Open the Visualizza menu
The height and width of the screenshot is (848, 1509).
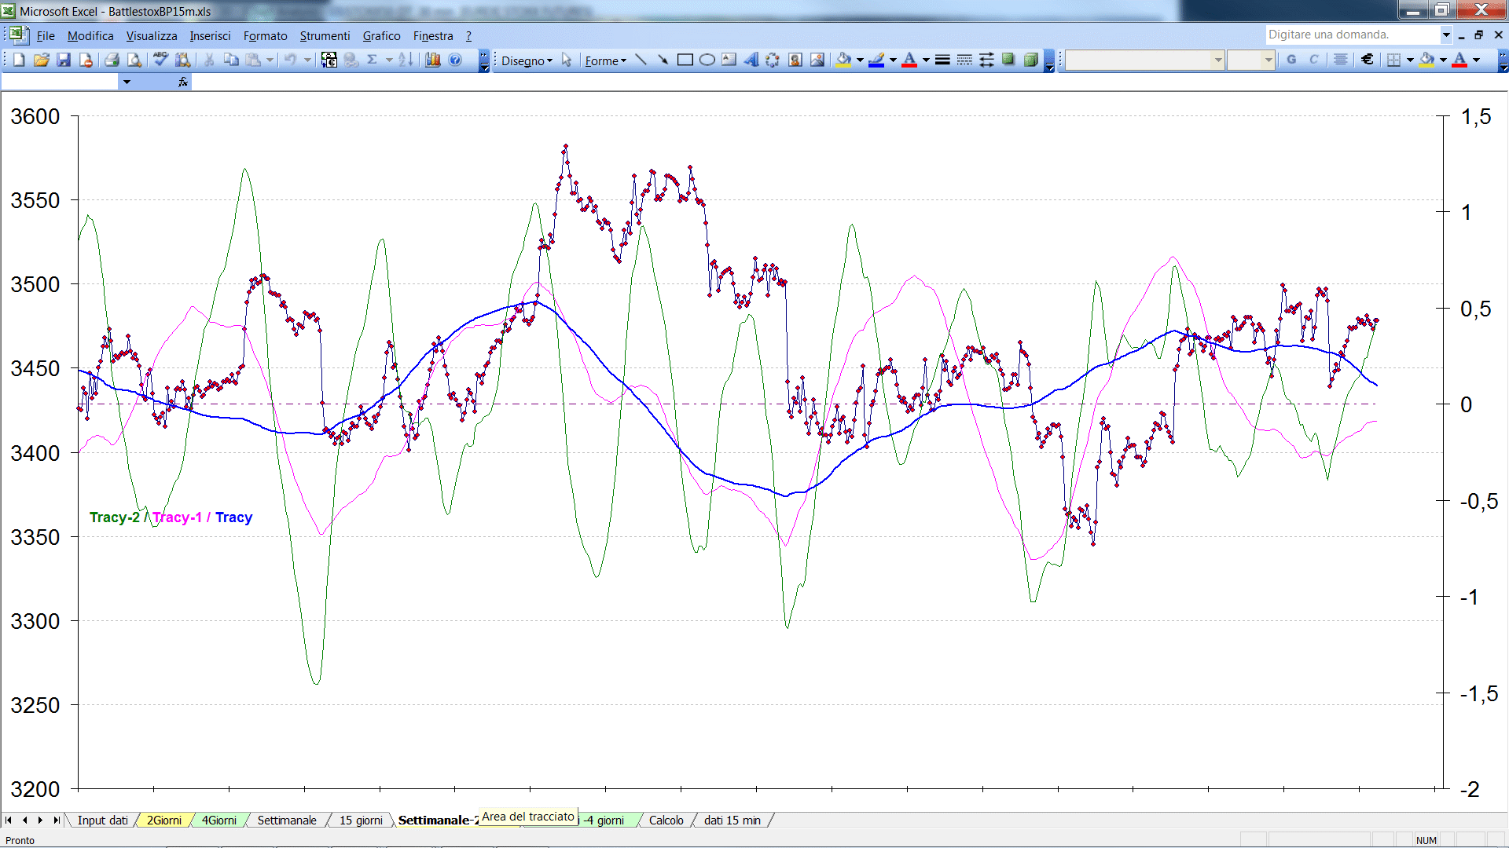coord(152,35)
